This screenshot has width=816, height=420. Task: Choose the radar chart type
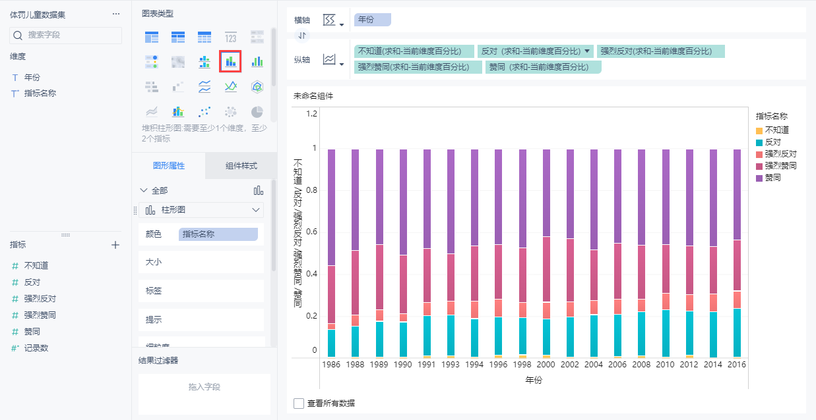(x=257, y=86)
